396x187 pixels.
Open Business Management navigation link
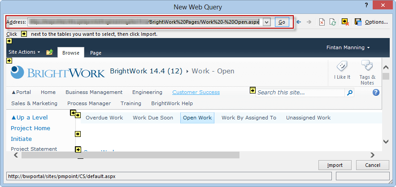point(94,92)
